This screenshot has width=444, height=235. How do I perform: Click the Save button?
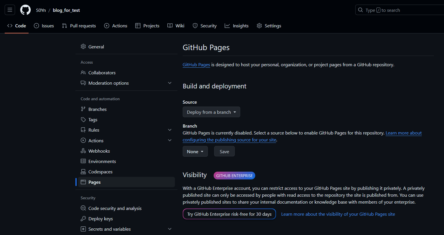(x=224, y=151)
